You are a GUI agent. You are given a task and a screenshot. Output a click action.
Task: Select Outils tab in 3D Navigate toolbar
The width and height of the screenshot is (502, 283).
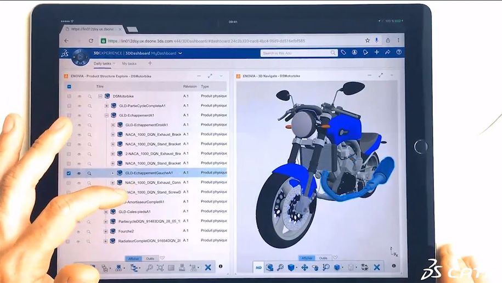click(323, 258)
